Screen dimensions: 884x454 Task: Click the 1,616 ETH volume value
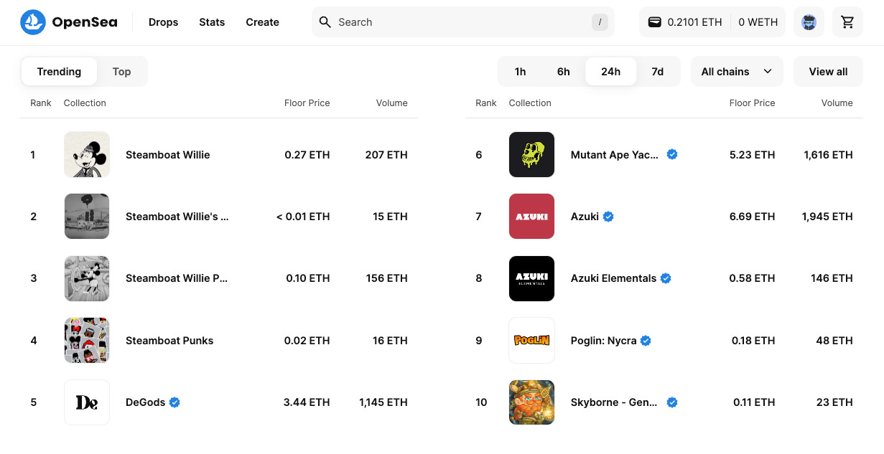pyautogui.click(x=829, y=154)
